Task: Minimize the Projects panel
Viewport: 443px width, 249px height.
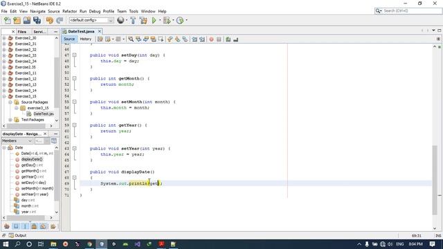Action: [55, 32]
